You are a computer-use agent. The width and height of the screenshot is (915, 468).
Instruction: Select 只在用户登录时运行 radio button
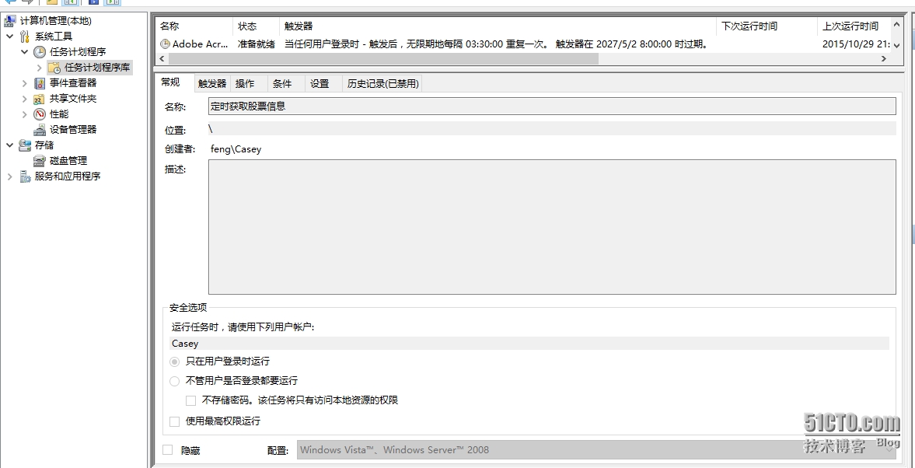point(174,361)
